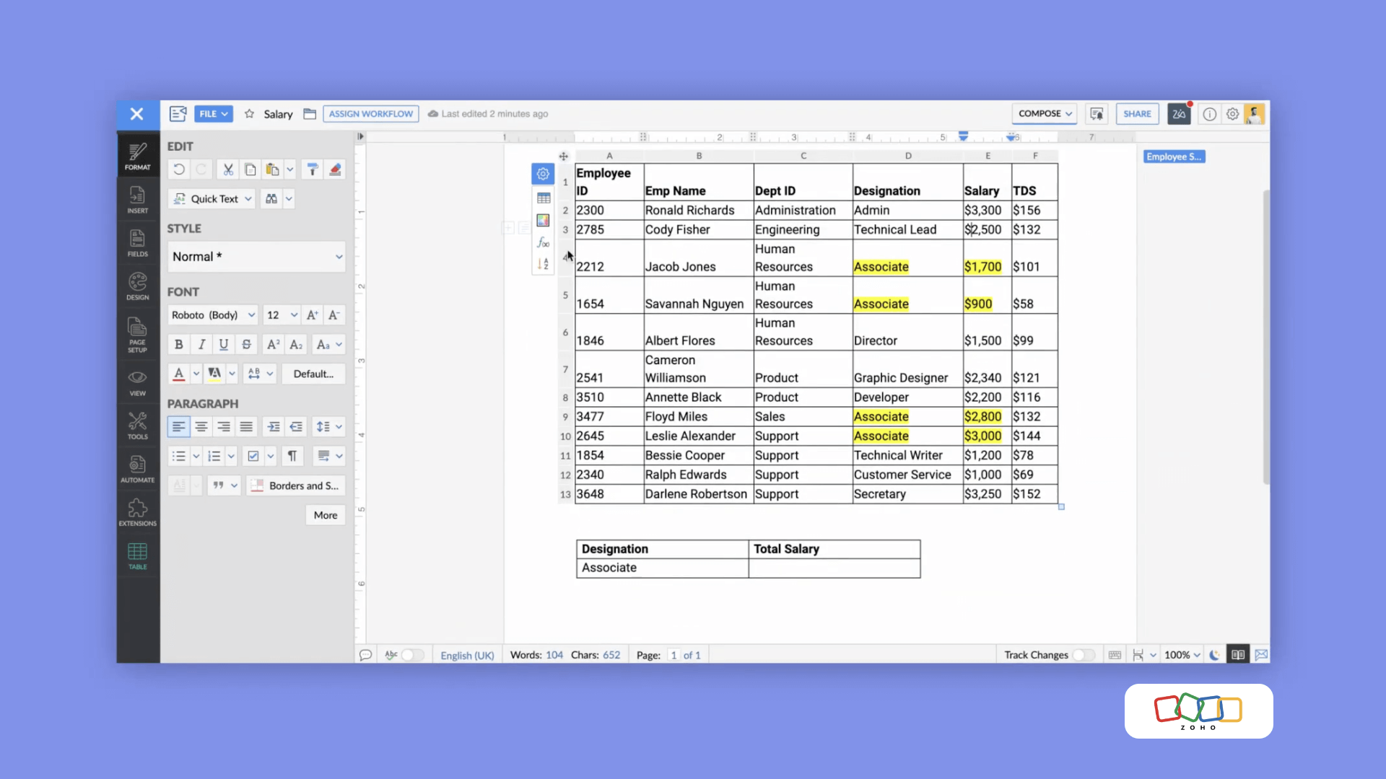
Task: Click the Format Painter icon
Action: 313,170
